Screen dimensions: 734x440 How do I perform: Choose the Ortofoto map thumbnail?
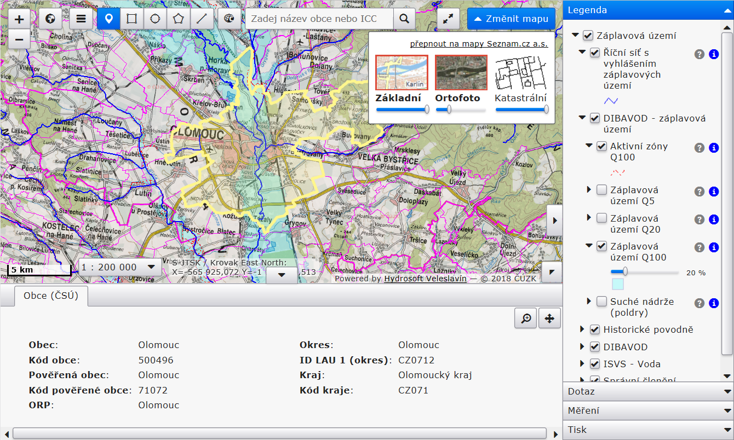pyautogui.click(x=461, y=72)
